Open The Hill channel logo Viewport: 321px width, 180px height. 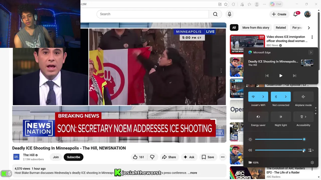click(x=16, y=157)
